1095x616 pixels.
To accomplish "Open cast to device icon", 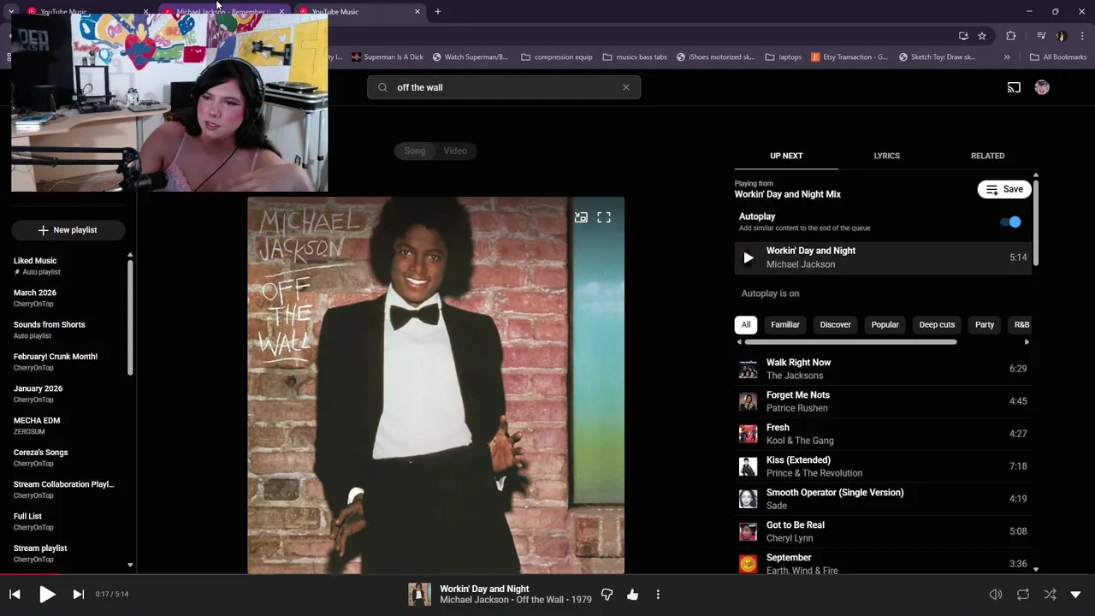I will 1014,87.
